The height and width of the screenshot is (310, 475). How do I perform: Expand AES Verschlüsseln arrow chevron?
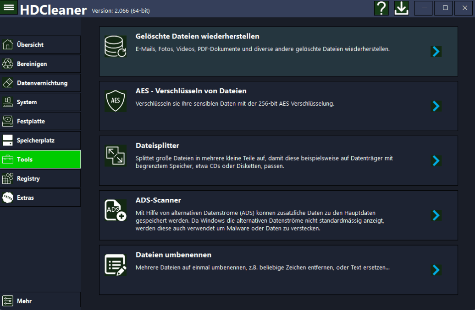[436, 106]
